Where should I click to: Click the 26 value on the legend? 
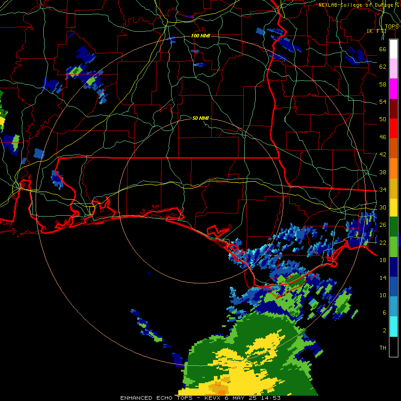coord(383,225)
